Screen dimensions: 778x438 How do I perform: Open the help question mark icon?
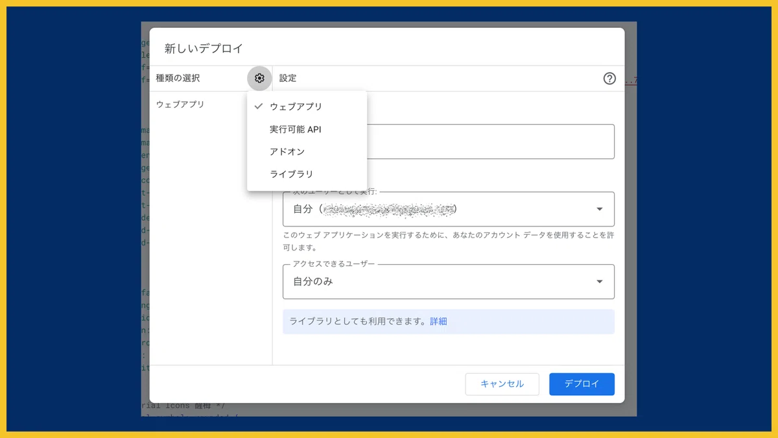point(609,79)
